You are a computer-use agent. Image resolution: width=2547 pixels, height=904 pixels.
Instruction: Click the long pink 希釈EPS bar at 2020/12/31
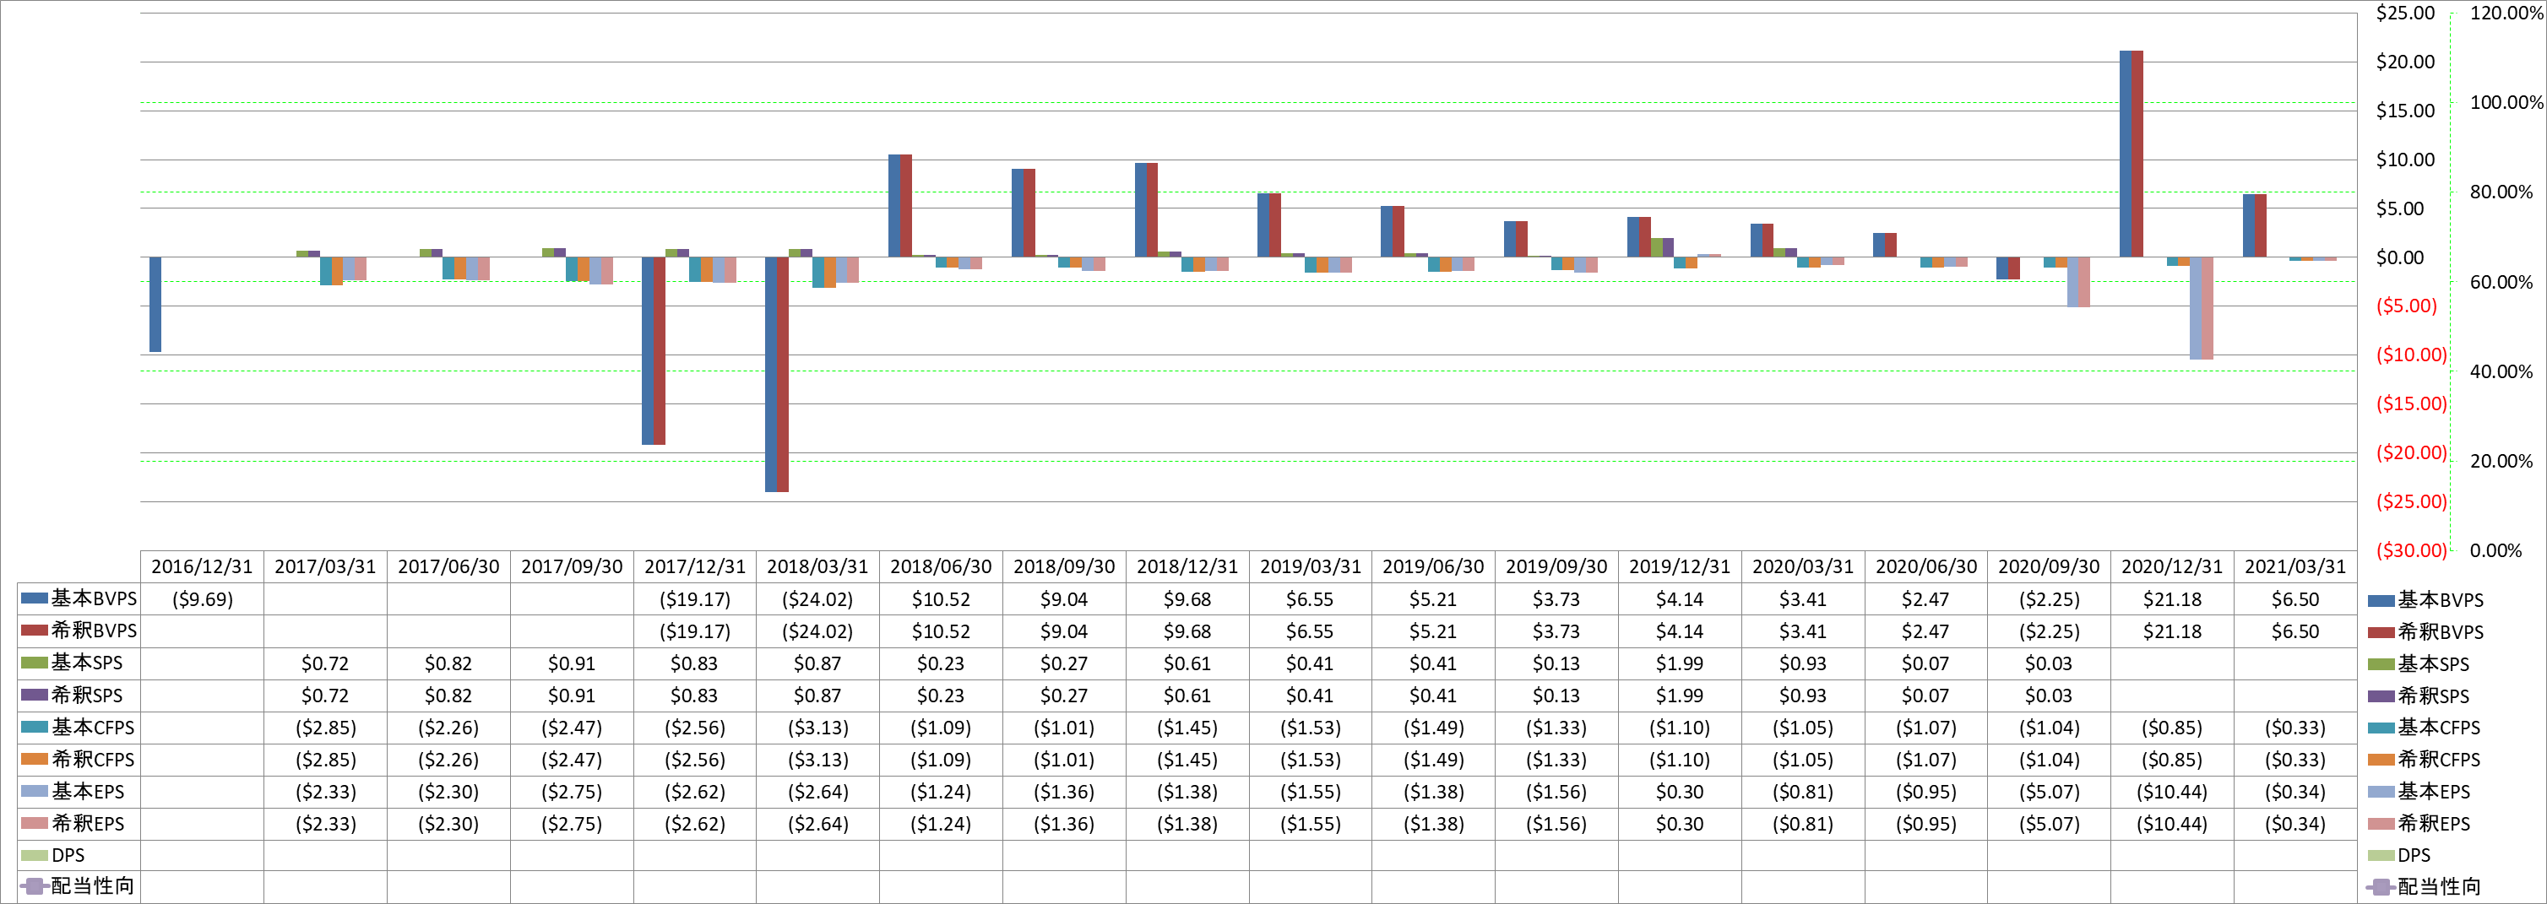click(2207, 307)
